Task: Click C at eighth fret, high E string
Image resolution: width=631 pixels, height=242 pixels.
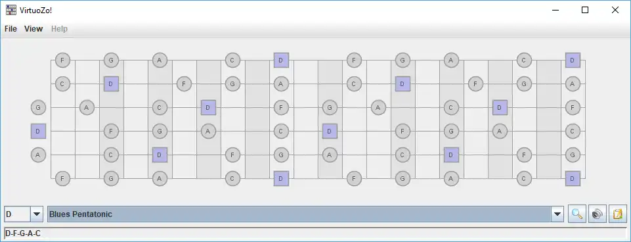Action: (232, 60)
